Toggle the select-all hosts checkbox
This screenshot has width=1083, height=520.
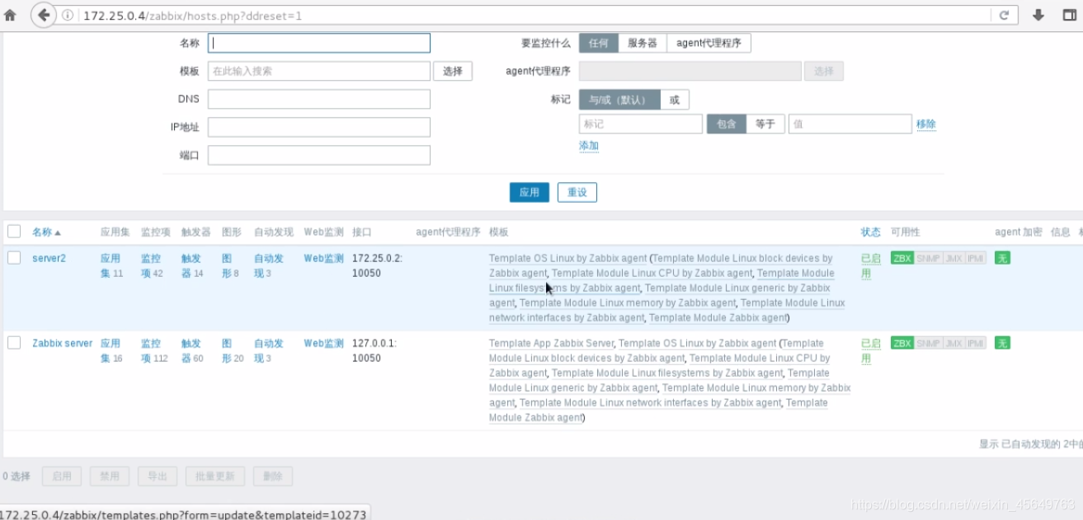click(14, 232)
